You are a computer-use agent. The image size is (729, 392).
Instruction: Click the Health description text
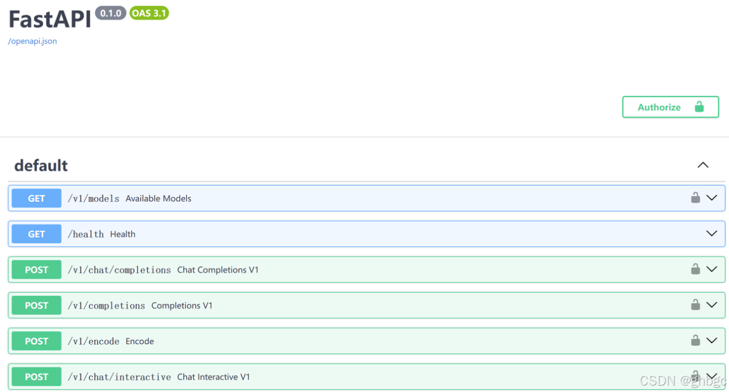(123, 234)
